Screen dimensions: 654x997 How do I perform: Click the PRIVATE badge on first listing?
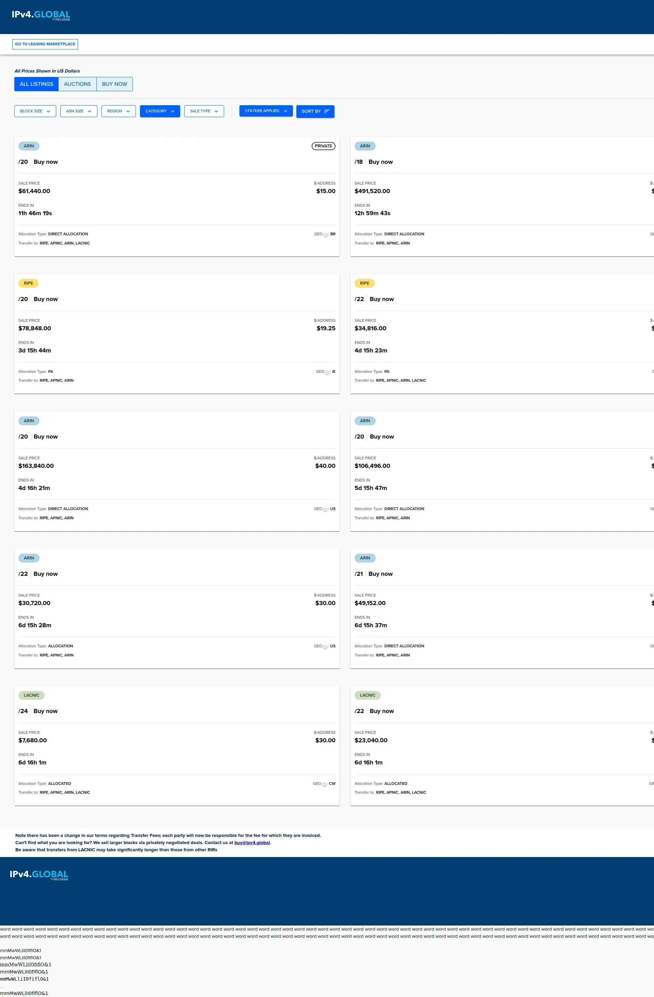[x=323, y=146]
